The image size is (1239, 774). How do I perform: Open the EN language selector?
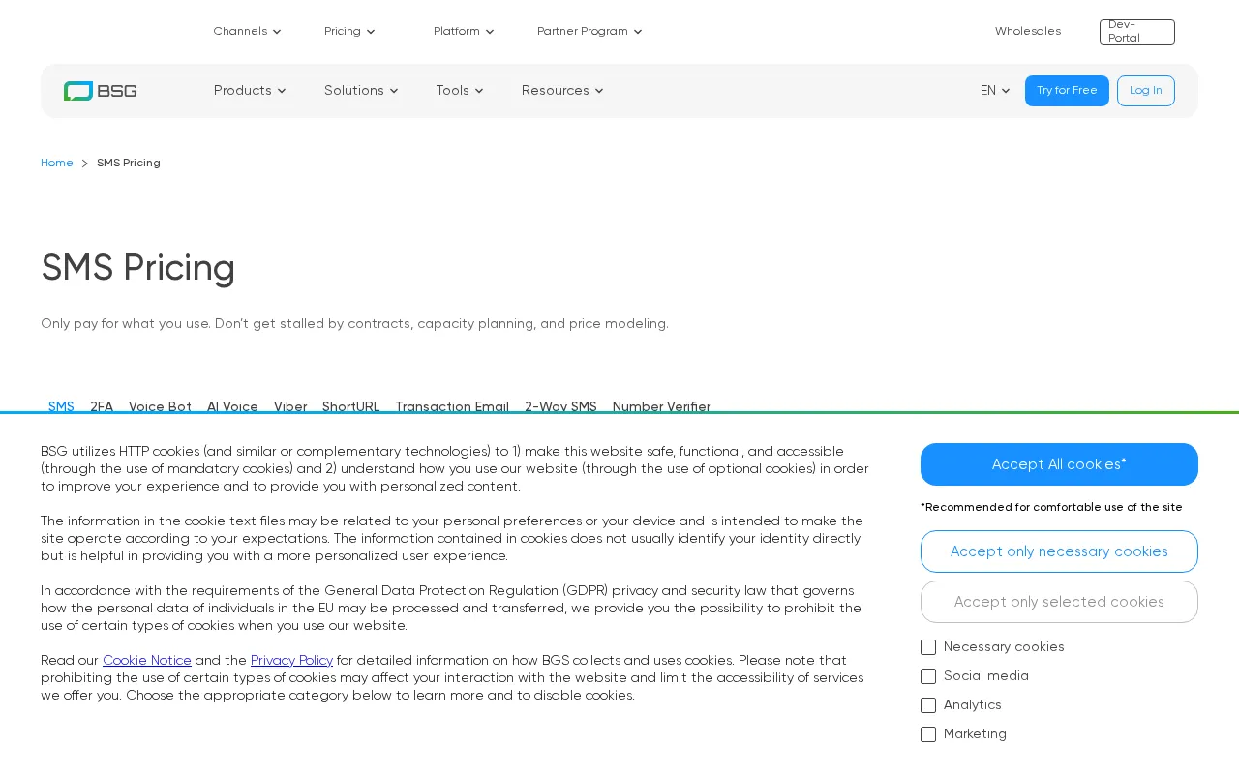[x=995, y=91]
